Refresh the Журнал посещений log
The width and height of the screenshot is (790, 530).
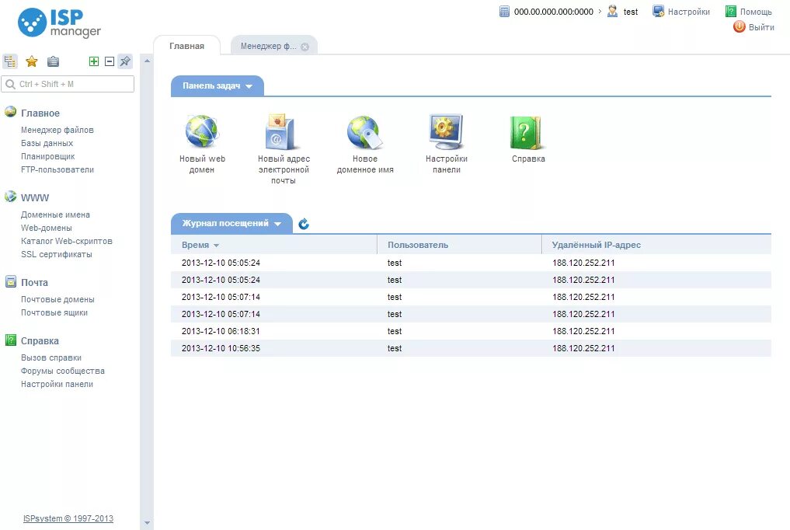pos(304,224)
